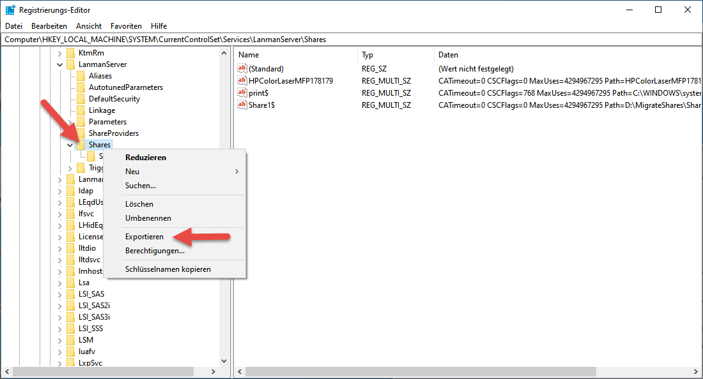Collapse the Shares tree node
Image resolution: width=703 pixels, height=379 pixels.
click(x=70, y=145)
